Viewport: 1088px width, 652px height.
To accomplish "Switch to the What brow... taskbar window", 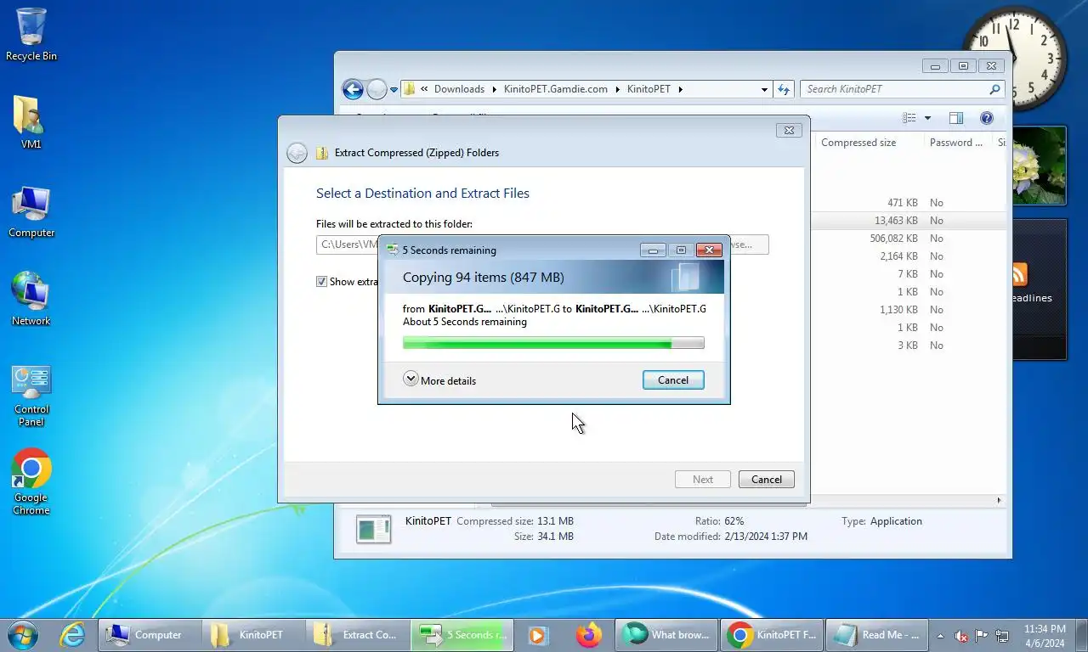I will point(666,634).
